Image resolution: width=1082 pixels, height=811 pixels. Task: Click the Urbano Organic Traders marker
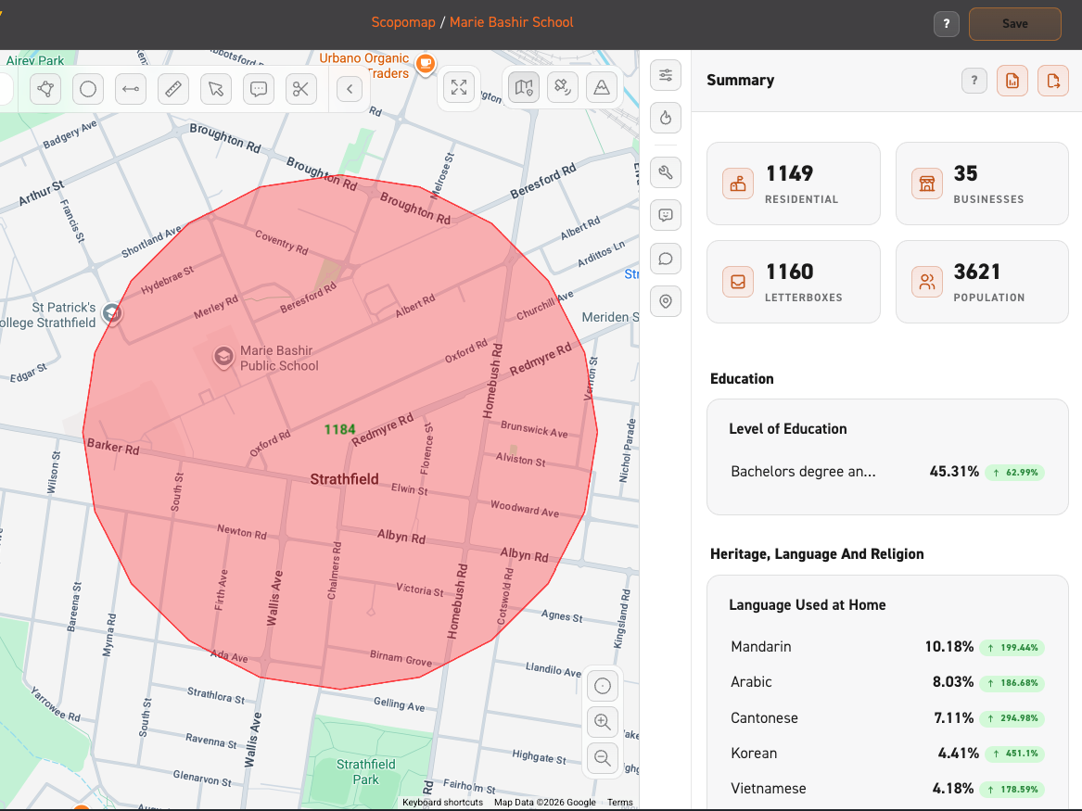pos(426,64)
